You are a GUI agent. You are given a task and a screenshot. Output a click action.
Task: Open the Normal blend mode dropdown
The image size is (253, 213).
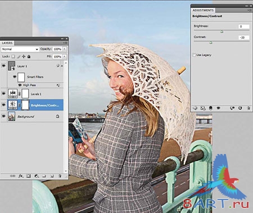[20, 49]
